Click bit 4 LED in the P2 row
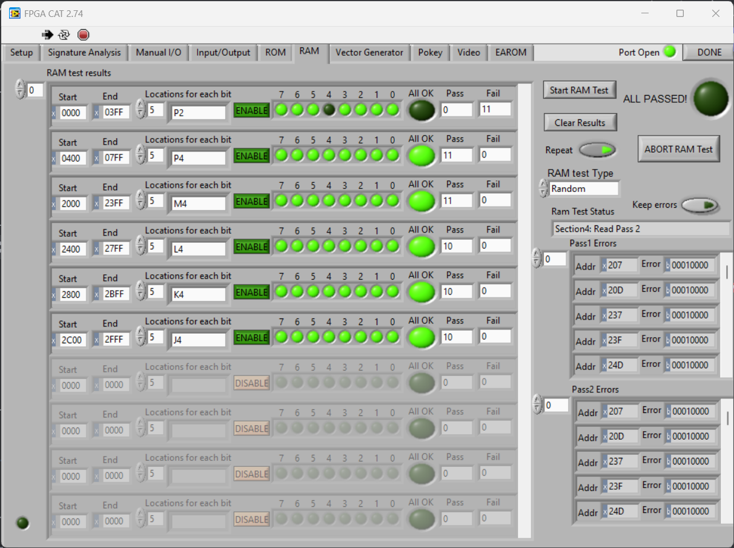 tap(329, 110)
